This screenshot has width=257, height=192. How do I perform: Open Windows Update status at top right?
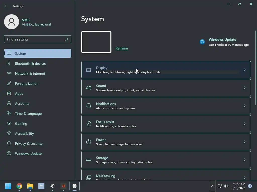pos(224,42)
